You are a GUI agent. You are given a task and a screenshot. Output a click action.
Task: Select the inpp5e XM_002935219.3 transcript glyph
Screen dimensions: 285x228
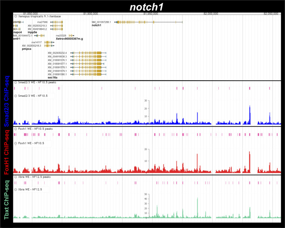point(58,25)
